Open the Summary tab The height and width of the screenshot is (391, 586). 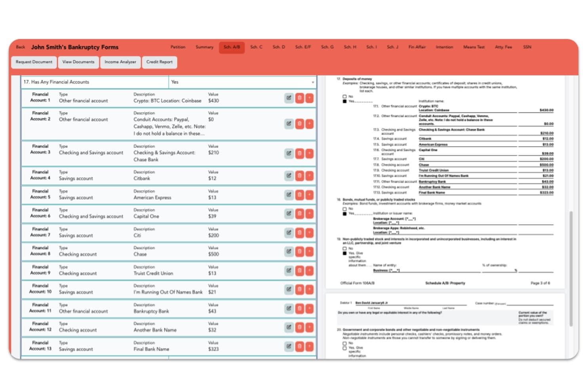[x=204, y=47]
